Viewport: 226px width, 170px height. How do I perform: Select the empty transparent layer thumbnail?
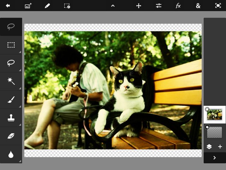click(x=215, y=132)
